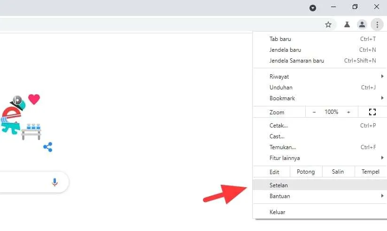Increase zoom with the plus button
387x231 pixels.
[348, 112]
